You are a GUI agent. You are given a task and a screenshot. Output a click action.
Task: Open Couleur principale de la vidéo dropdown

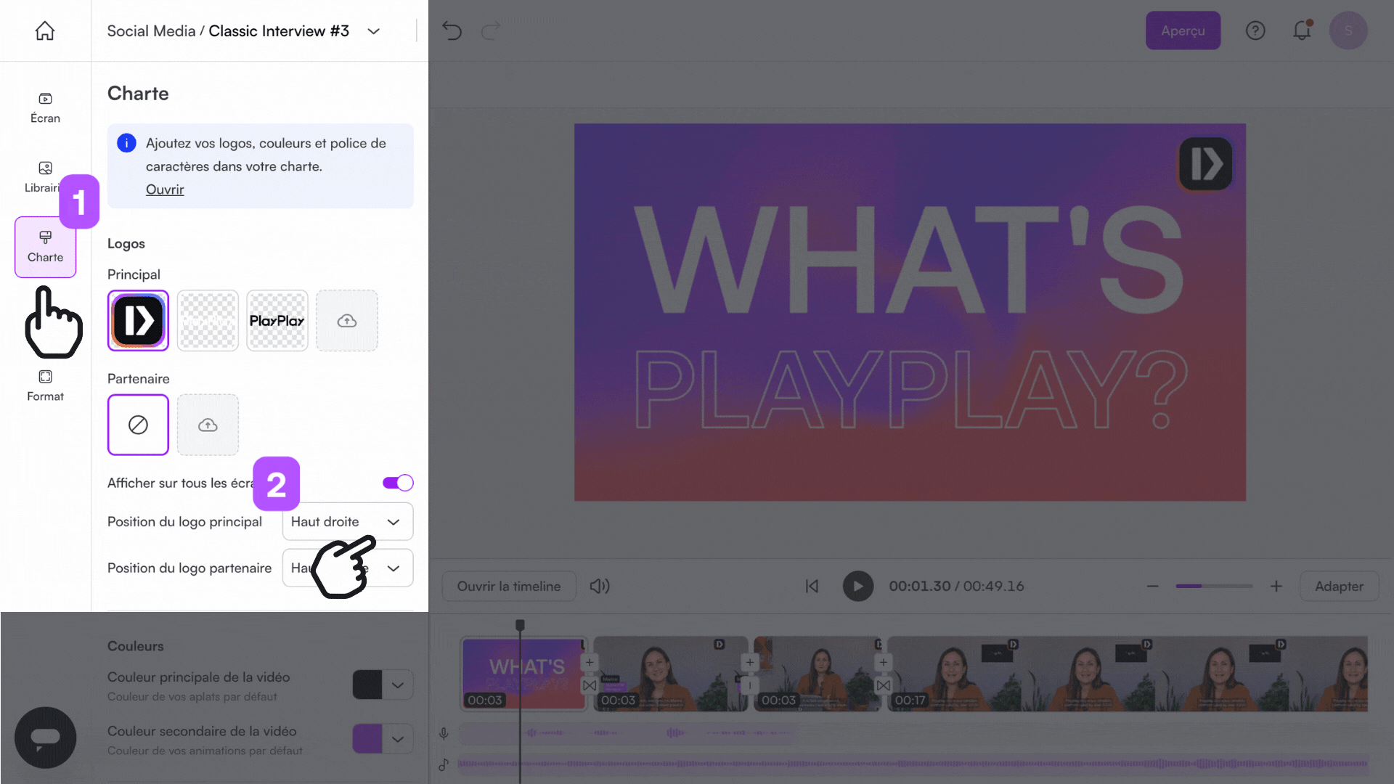tap(398, 685)
